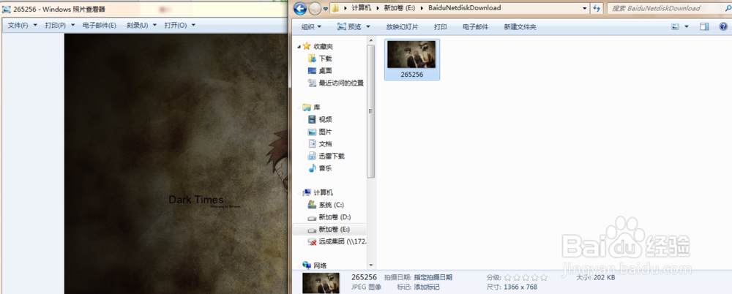
Task: Select 音乐 library in navigation pane
Action: point(326,168)
